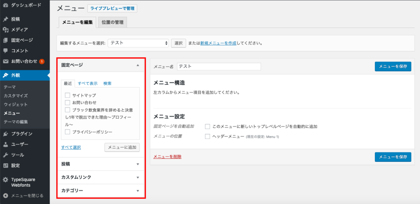This screenshot has width=420, height=204.
Task: Open the カスタマイズ submenu item
Action: 16,96
